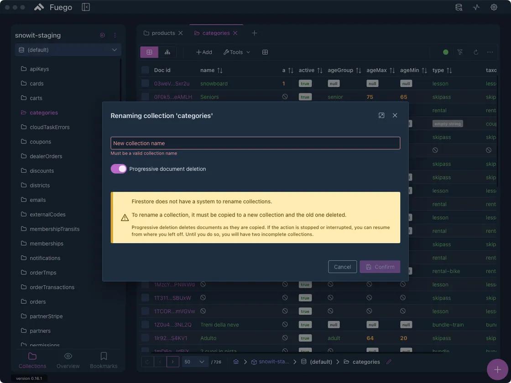Viewport: 511px width, 383px height.
Task: Toggle Progressive document deletion switch
Action: click(119, 169)
